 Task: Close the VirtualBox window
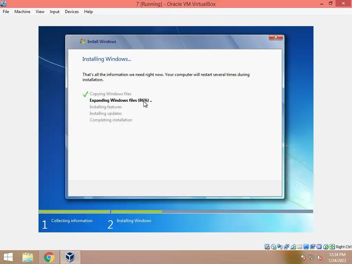tap(343, 3)
